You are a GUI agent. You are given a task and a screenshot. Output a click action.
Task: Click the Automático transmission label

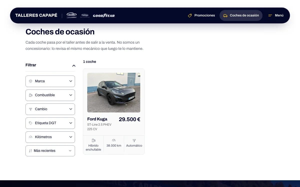point(134,146)
